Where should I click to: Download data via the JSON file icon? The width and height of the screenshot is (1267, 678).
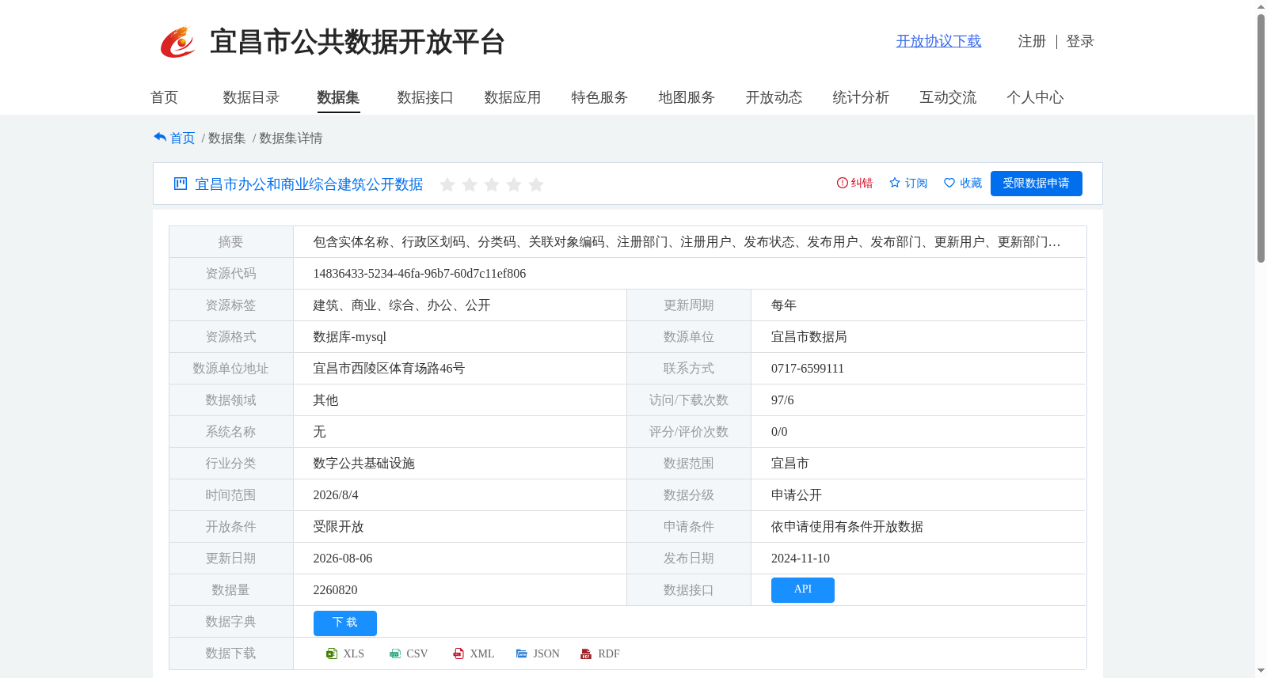(x=522, y=653)
